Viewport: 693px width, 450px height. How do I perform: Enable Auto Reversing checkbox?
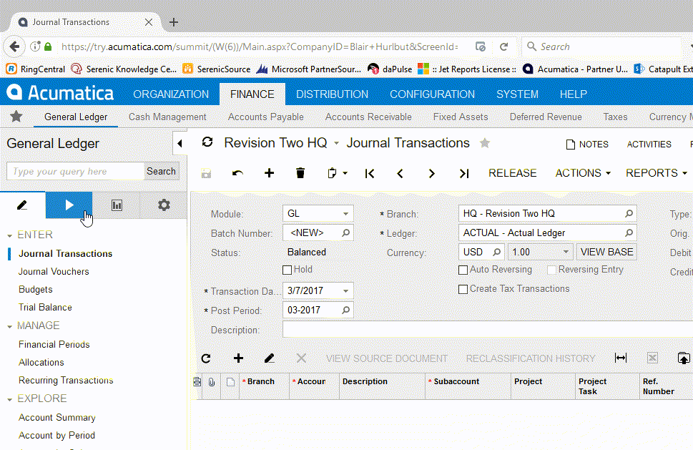point(463,270)
